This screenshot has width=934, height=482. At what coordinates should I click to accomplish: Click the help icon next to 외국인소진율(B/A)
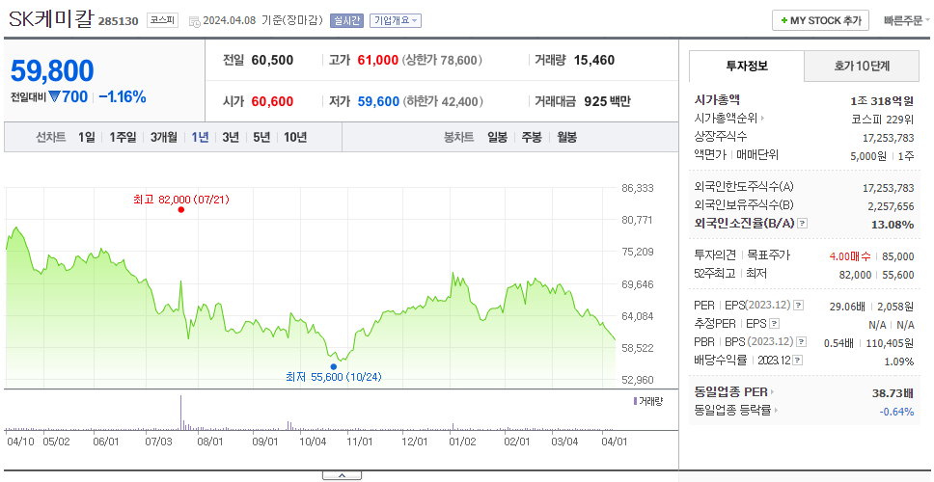[803, 223]
